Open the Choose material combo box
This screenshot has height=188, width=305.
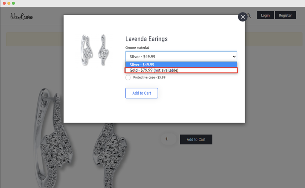point(181,56)
